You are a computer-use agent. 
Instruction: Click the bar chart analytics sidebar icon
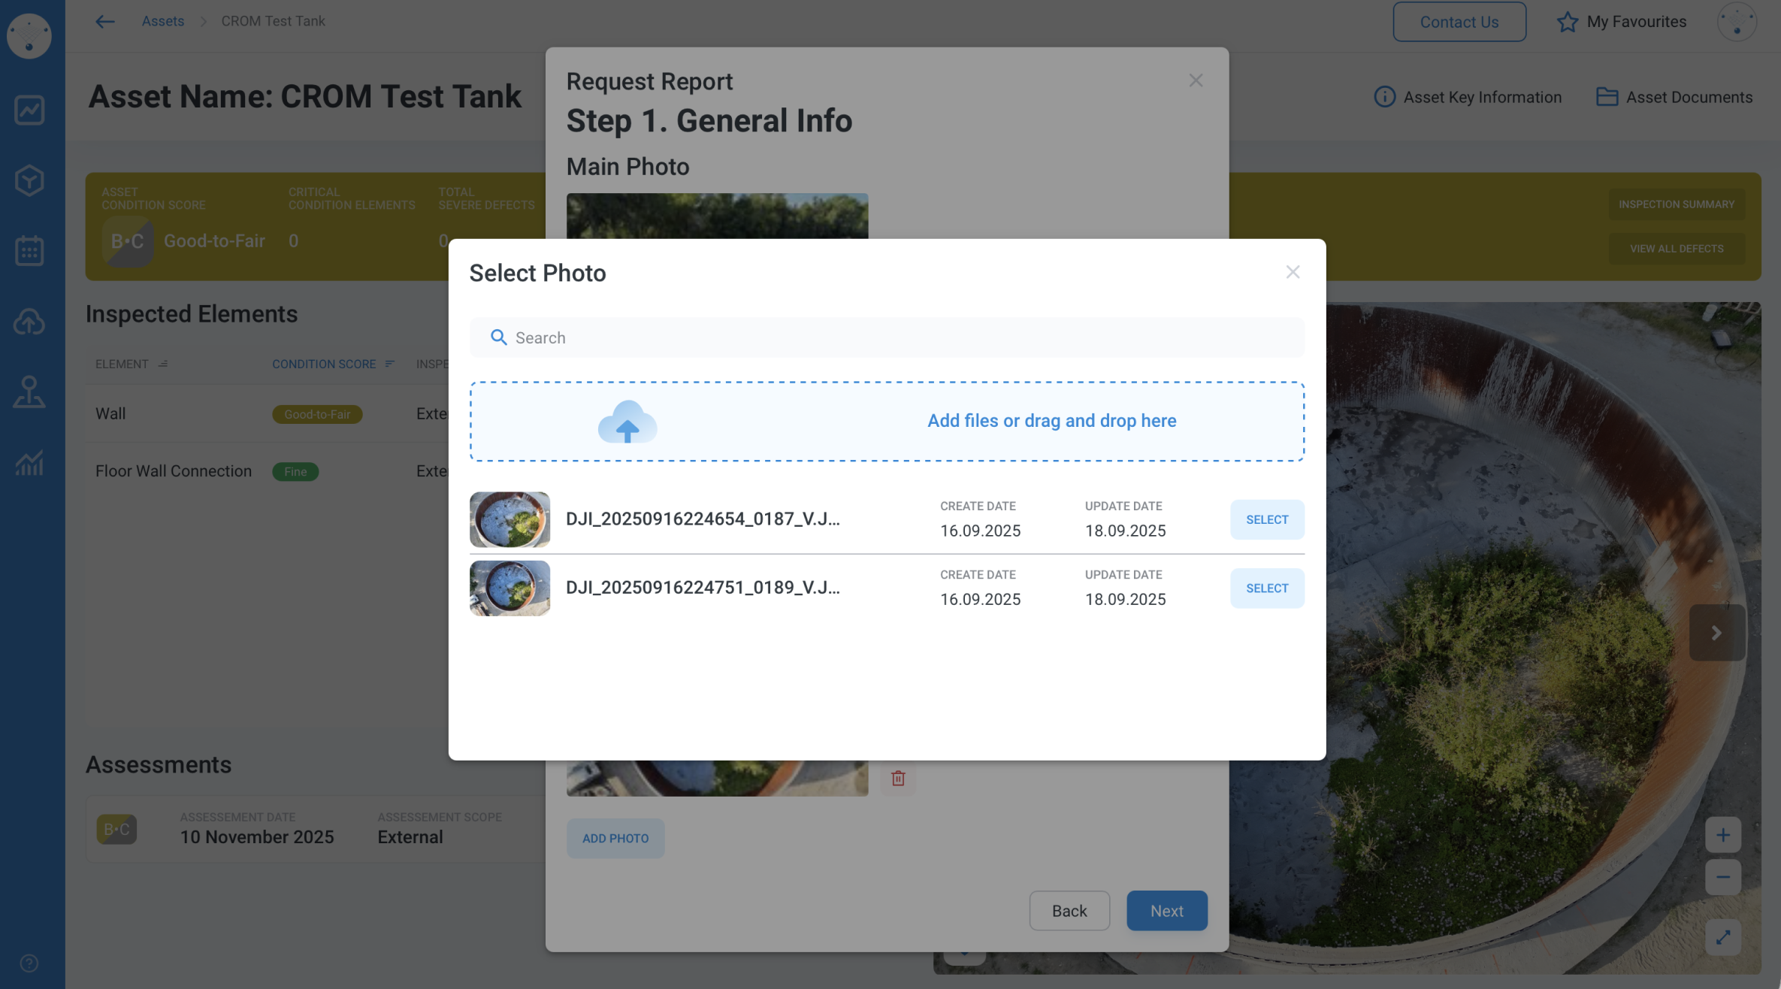point(29,463)
